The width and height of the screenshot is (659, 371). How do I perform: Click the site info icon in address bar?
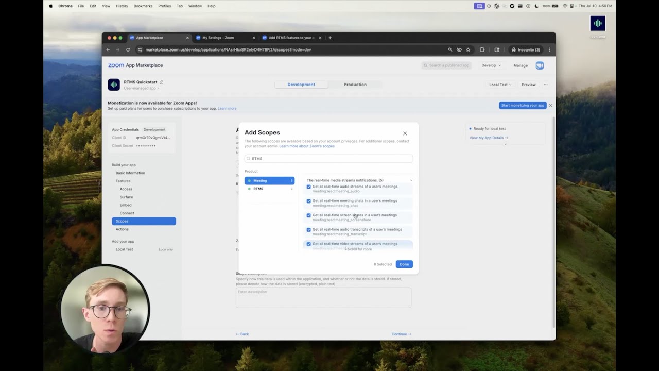click(x=140, y=50)
